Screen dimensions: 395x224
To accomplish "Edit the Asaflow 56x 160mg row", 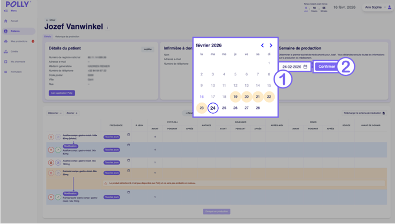I will 58,163.
